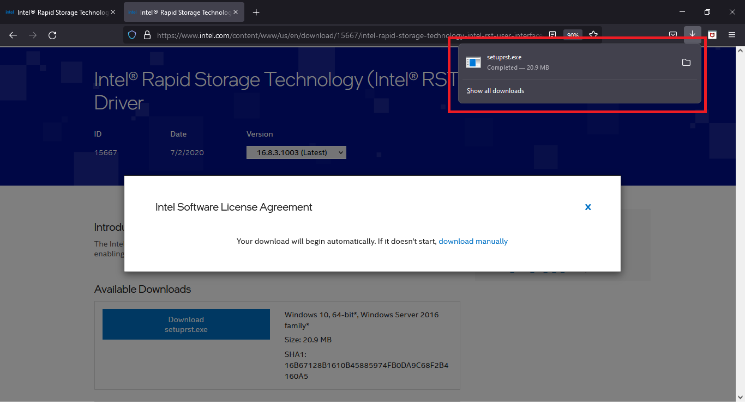Open a new browser tab
The height and width of the screenshot is (406, 745).
[256, 13]
